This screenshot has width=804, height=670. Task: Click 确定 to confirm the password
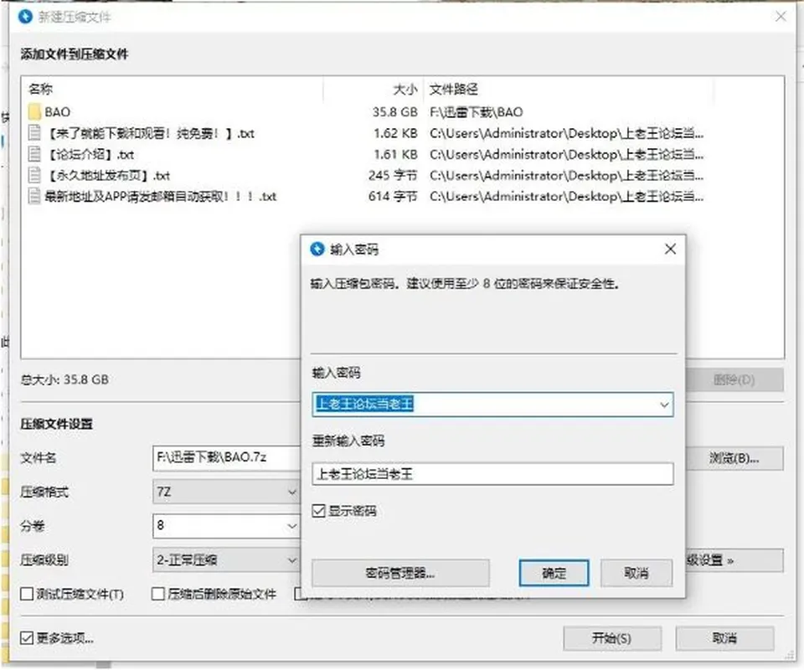tap(554, 573)
